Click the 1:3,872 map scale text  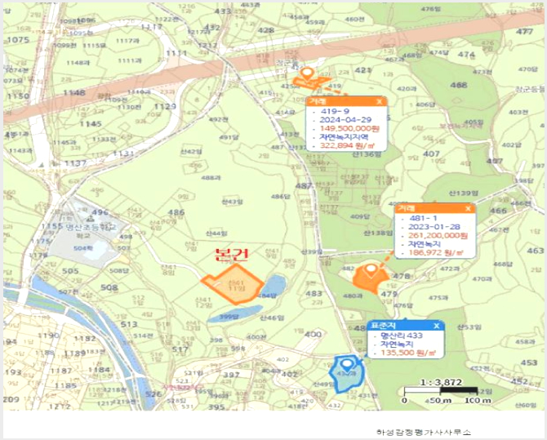441,382
